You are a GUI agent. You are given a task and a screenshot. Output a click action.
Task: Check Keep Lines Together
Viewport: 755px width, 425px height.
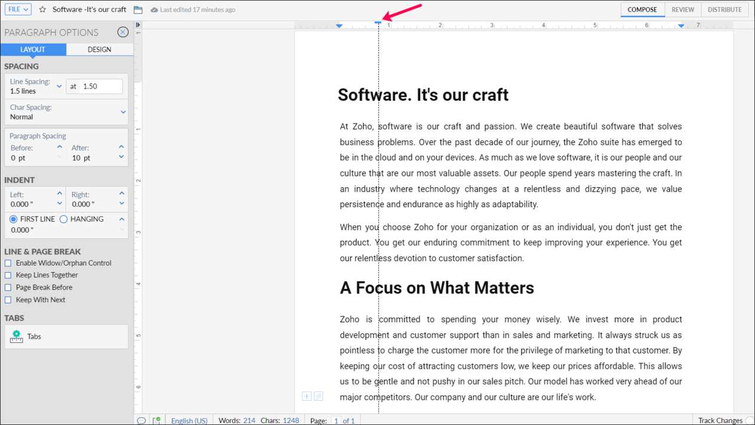8,275
